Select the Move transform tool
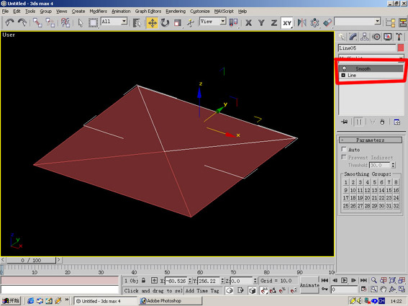This screenshot has width=408, height=306. tap(153, 22)
